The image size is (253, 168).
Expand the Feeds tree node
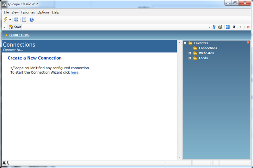tap(190, 58)
